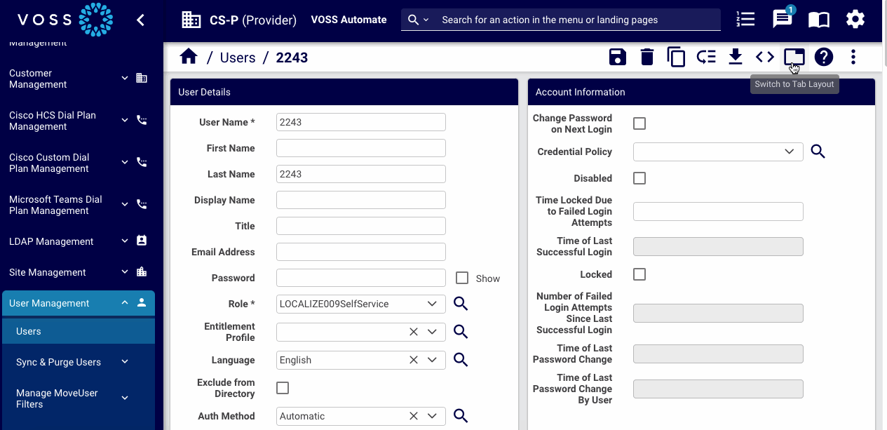
Task: Open the Language dropdown arrow
Action: [x=432, y=360]
